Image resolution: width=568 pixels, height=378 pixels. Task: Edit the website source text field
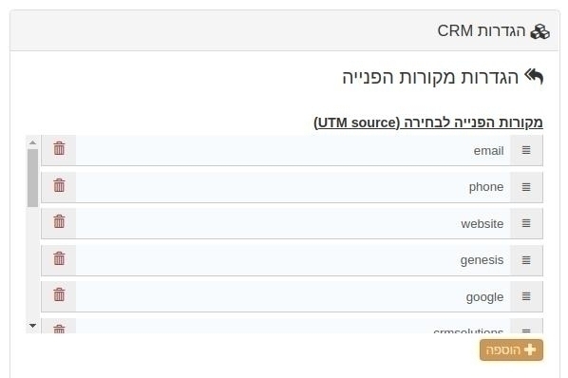tap(293, 223)
